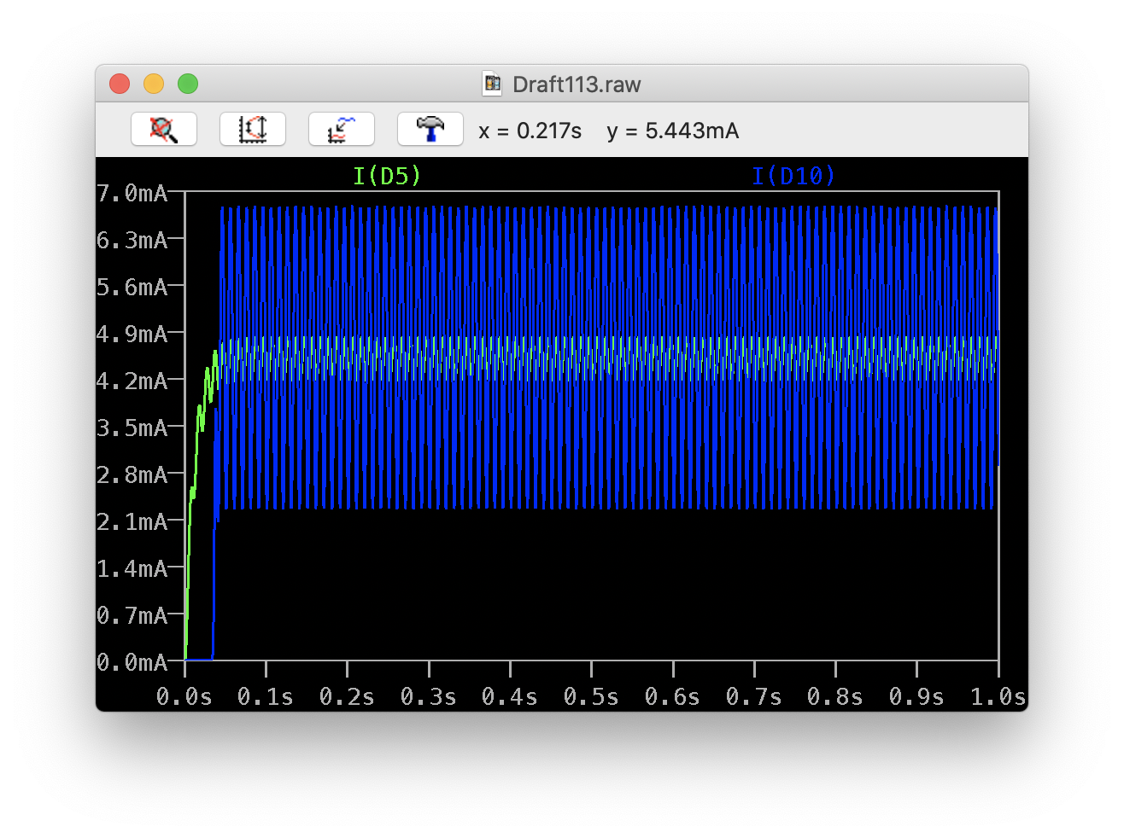Screen dimensions: 1124x838
Task: Click the x = 0.217s cursor readout
Action: tap(530, 131)
